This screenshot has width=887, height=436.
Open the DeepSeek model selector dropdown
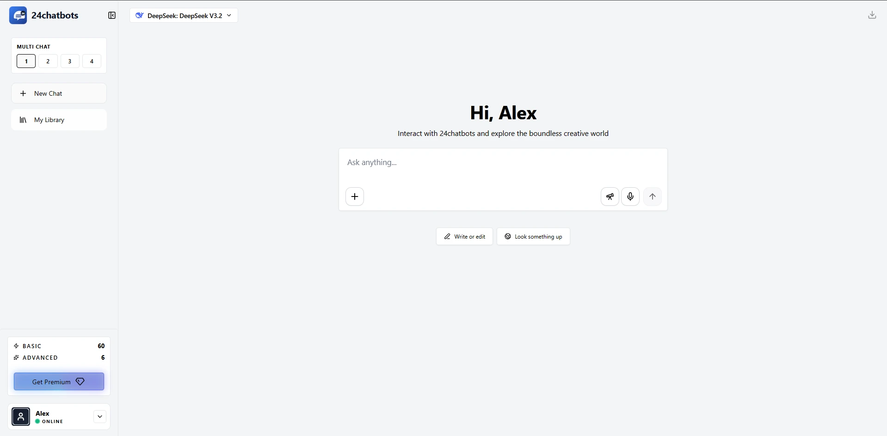[184, 15]
